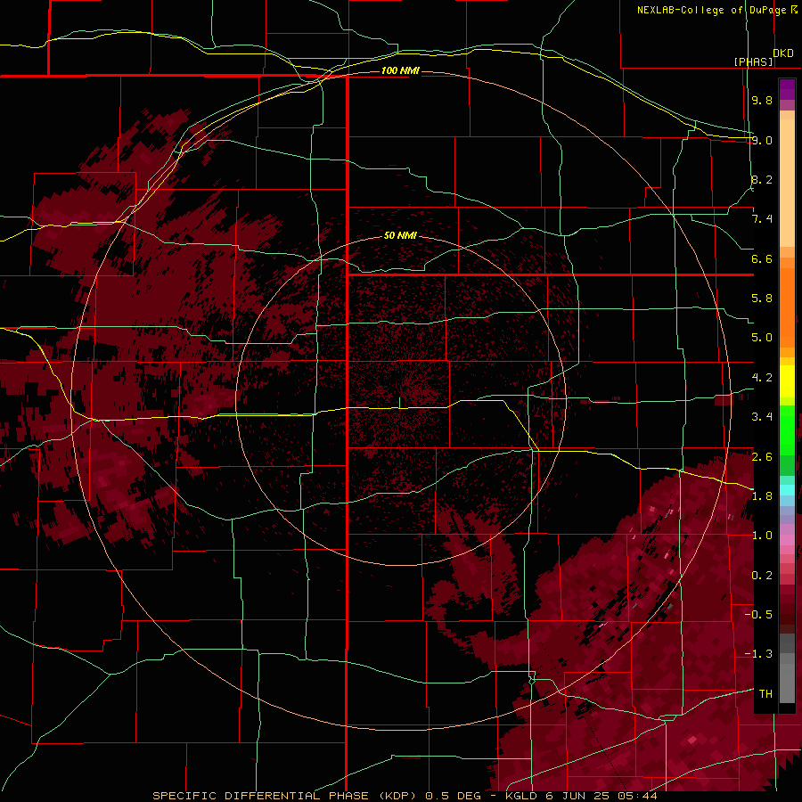Click the 7.4 value on color scale
The image size is (802, 802).
click(x=762, y=219)
